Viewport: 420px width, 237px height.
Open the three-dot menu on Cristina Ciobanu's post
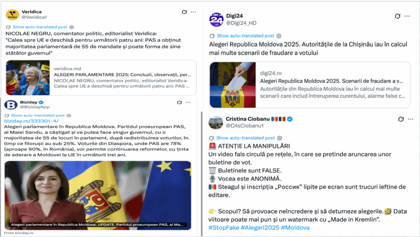[411, 119]
